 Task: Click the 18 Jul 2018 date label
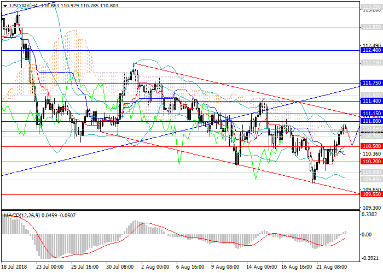[x=14, y=268]
